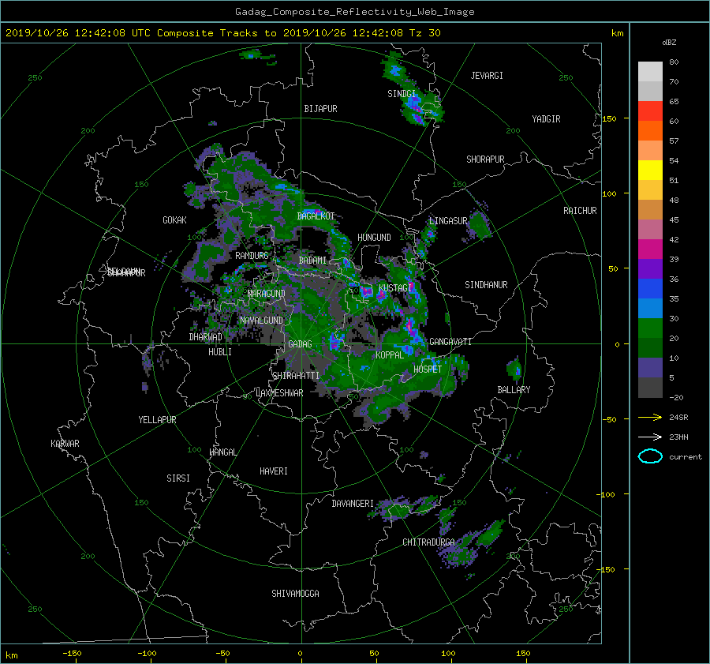Screen dimensions: 710x664
Task: Click the dBZ legend heading
Action: 669,42
